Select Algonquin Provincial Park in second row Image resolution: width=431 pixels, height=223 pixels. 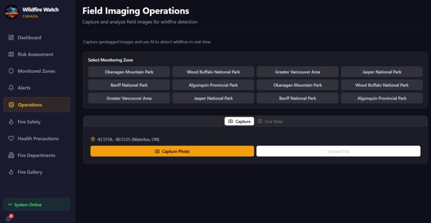(x=213, y=85)
